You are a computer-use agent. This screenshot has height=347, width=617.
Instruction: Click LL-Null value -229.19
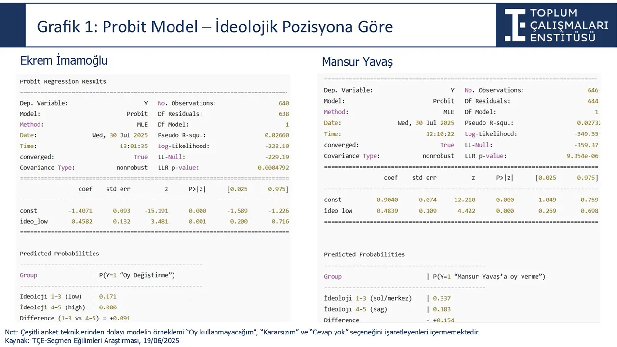277,157
